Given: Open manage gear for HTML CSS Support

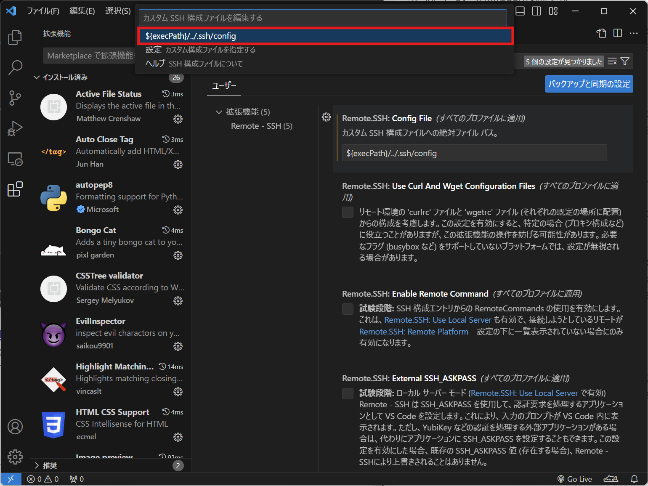Looking at the screenshot, I should 178,437.
